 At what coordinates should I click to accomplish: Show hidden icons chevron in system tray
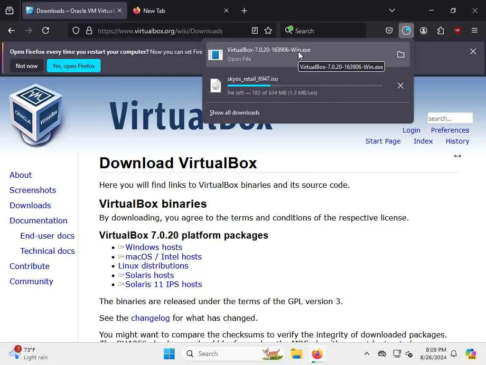367,354
